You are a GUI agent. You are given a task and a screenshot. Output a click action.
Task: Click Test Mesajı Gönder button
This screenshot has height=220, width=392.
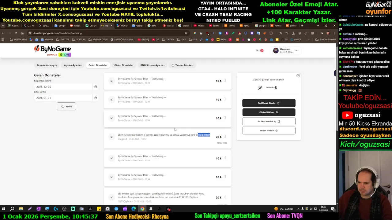pos(269,103)
